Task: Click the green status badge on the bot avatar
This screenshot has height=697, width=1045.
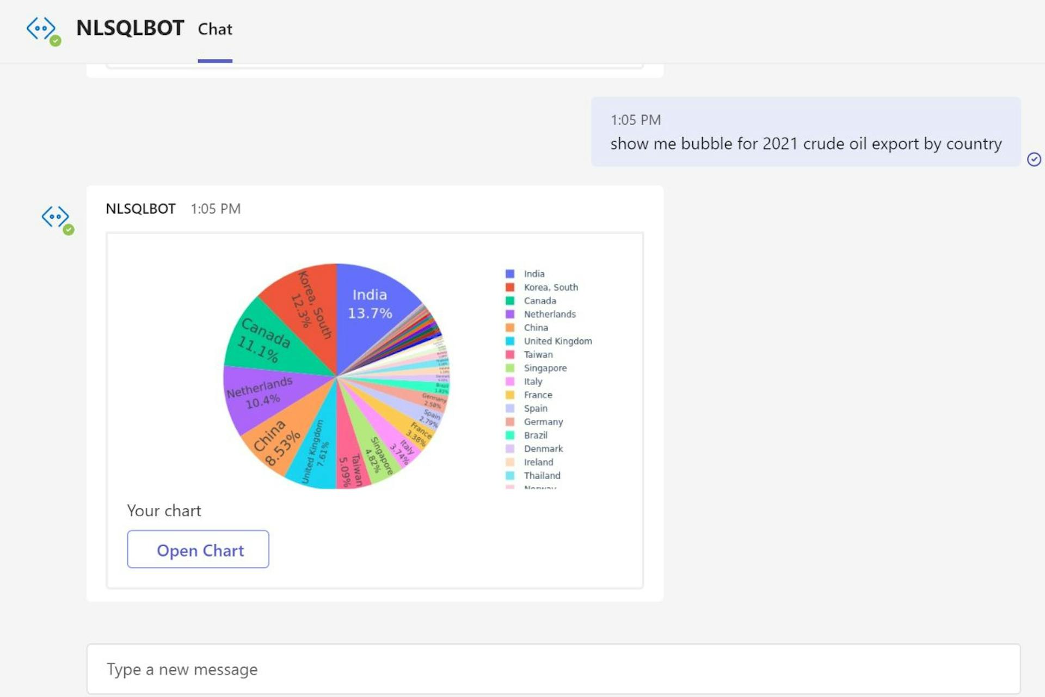Action: (x=69, y=229)
